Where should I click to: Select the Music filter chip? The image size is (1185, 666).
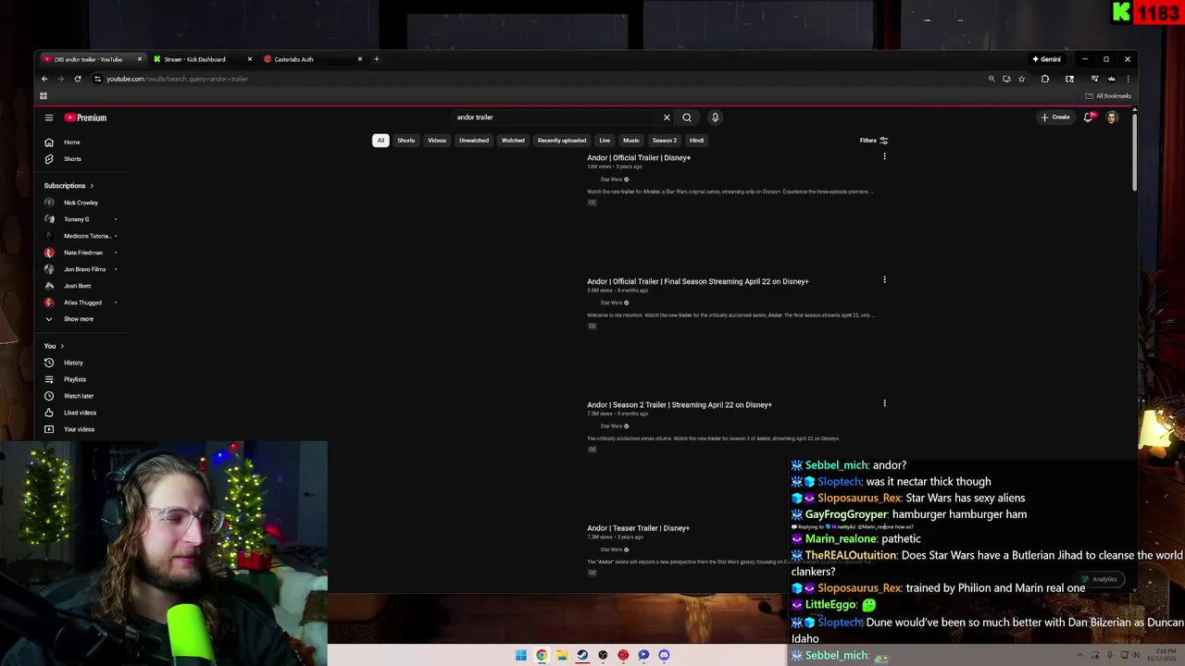tap(631, 141)
